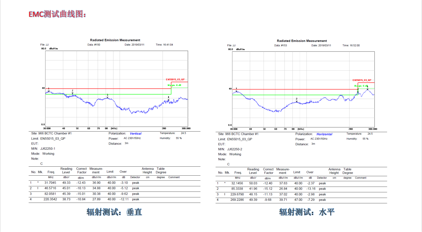Click marker 4 on the Vertical chart
Screen dimensions: 422x232
click(169, 100)
